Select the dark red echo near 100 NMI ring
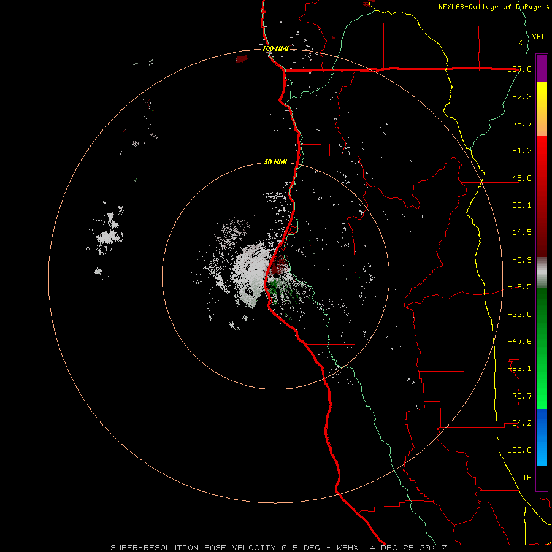This screenshot has height=552, width=552. tap(242, 59)
